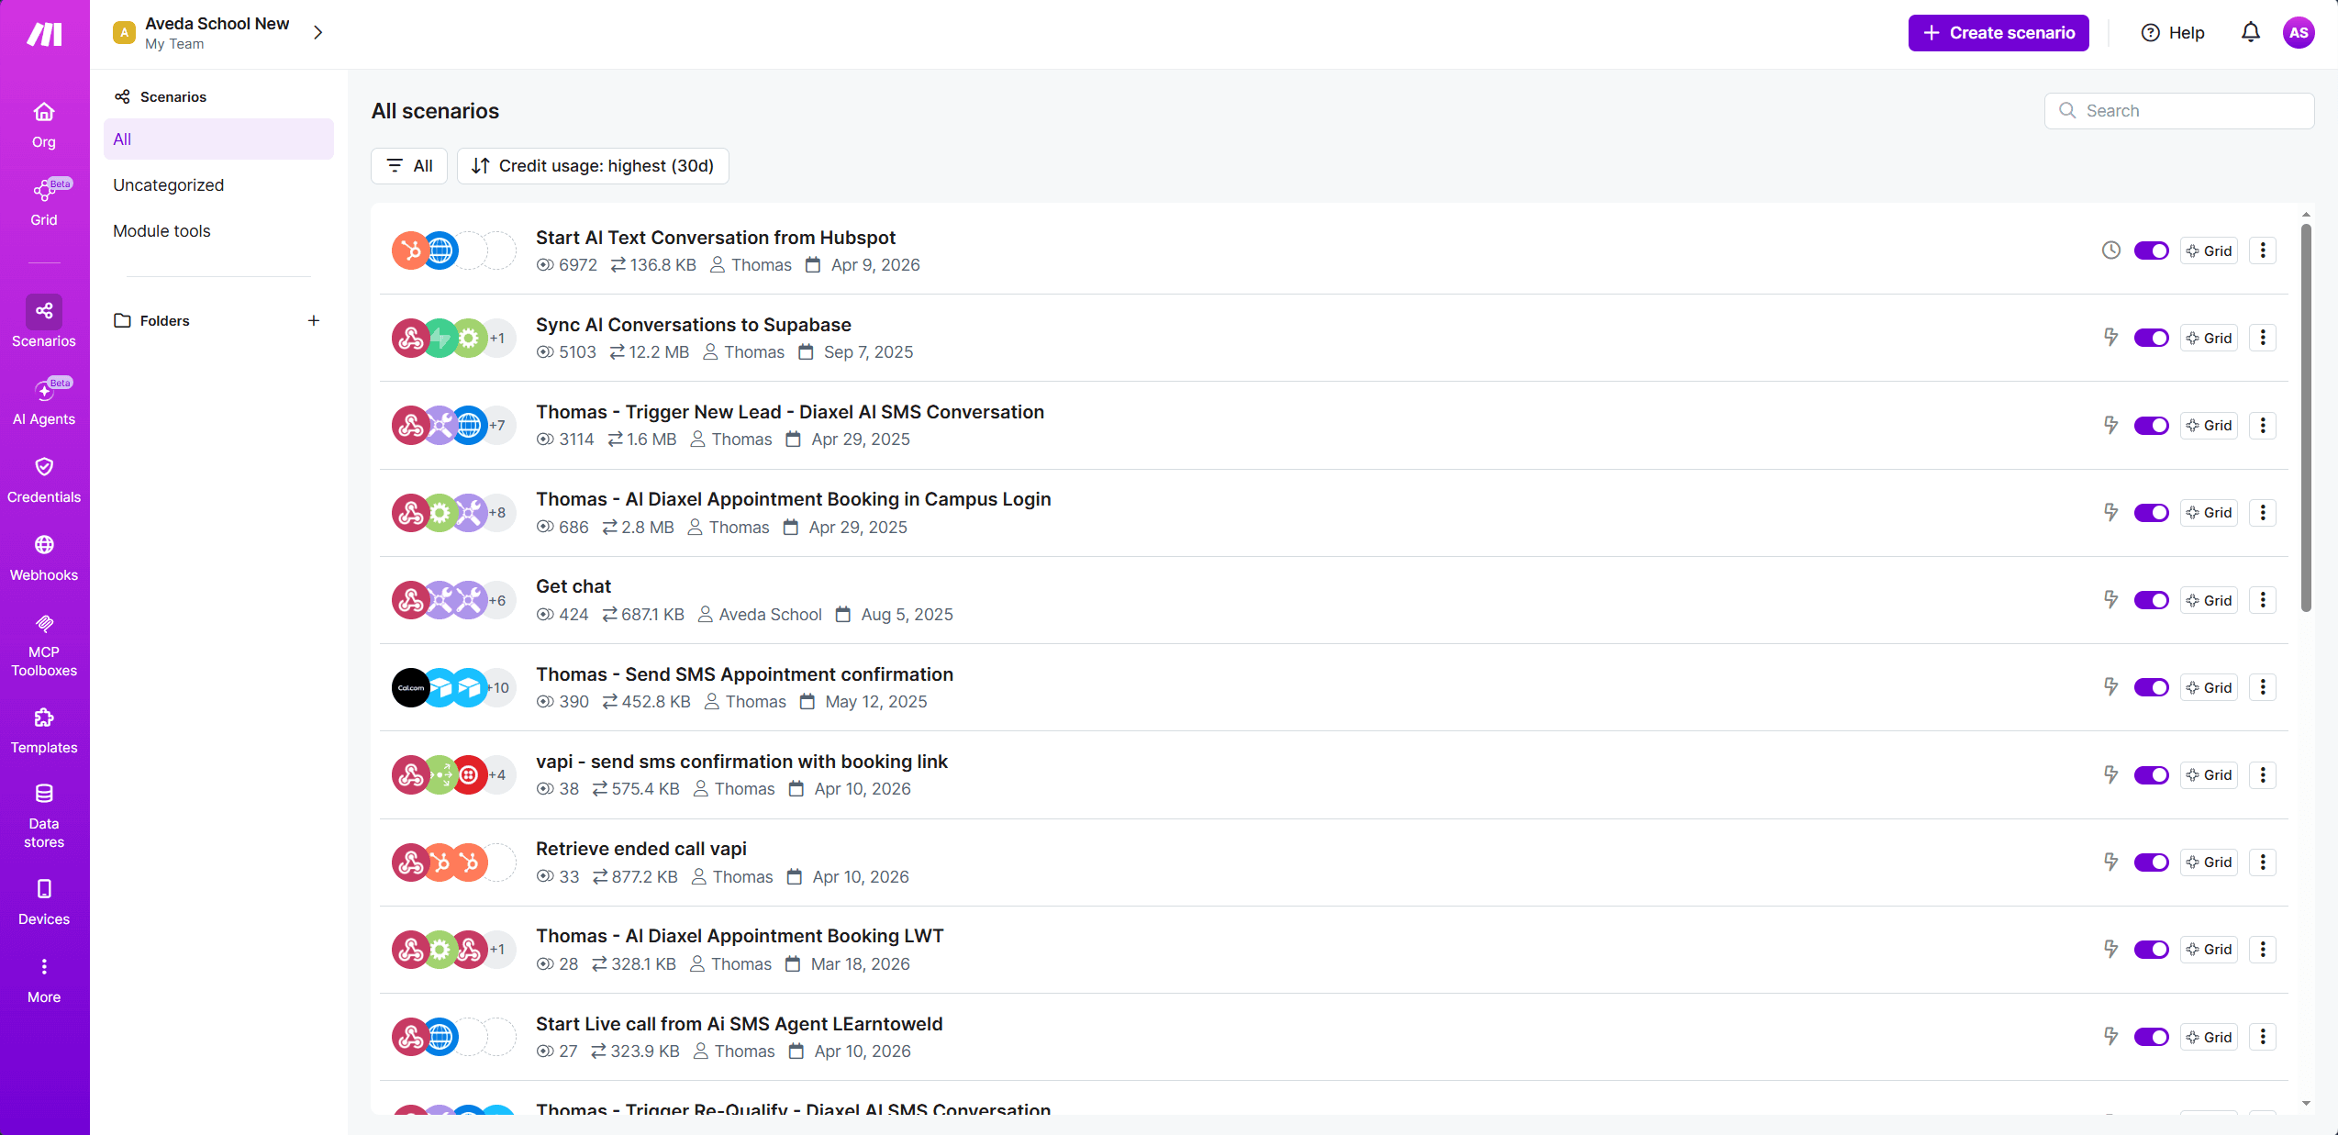Click the Make logo at top left
This screenshot has width=2338, height=1135.
[44, 34]
